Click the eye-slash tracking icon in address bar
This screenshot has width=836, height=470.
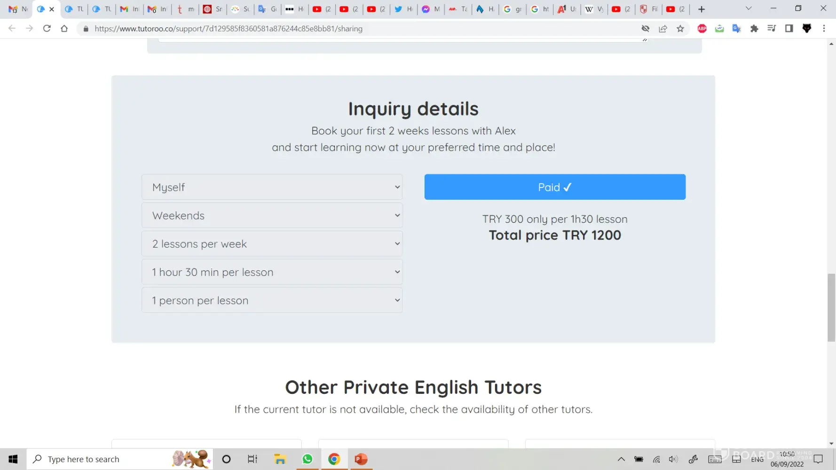(646, 29)
